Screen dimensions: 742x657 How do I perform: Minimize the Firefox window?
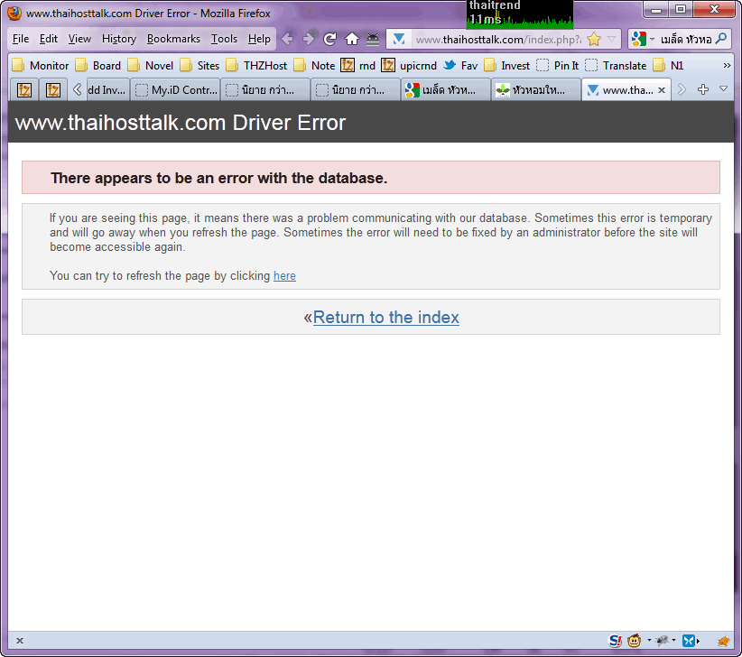pos(656,9)
